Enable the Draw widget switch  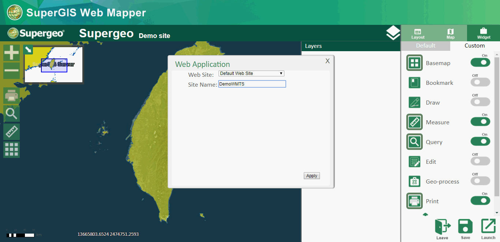[x=480, y=102]
